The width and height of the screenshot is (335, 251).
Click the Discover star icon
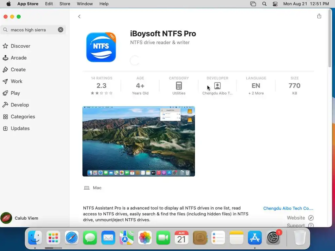pos(5,46)
